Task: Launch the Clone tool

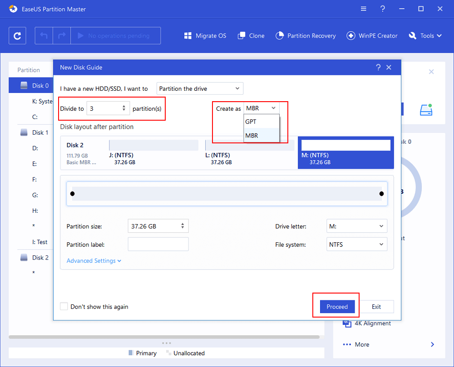Action: [x=251, y=36]
